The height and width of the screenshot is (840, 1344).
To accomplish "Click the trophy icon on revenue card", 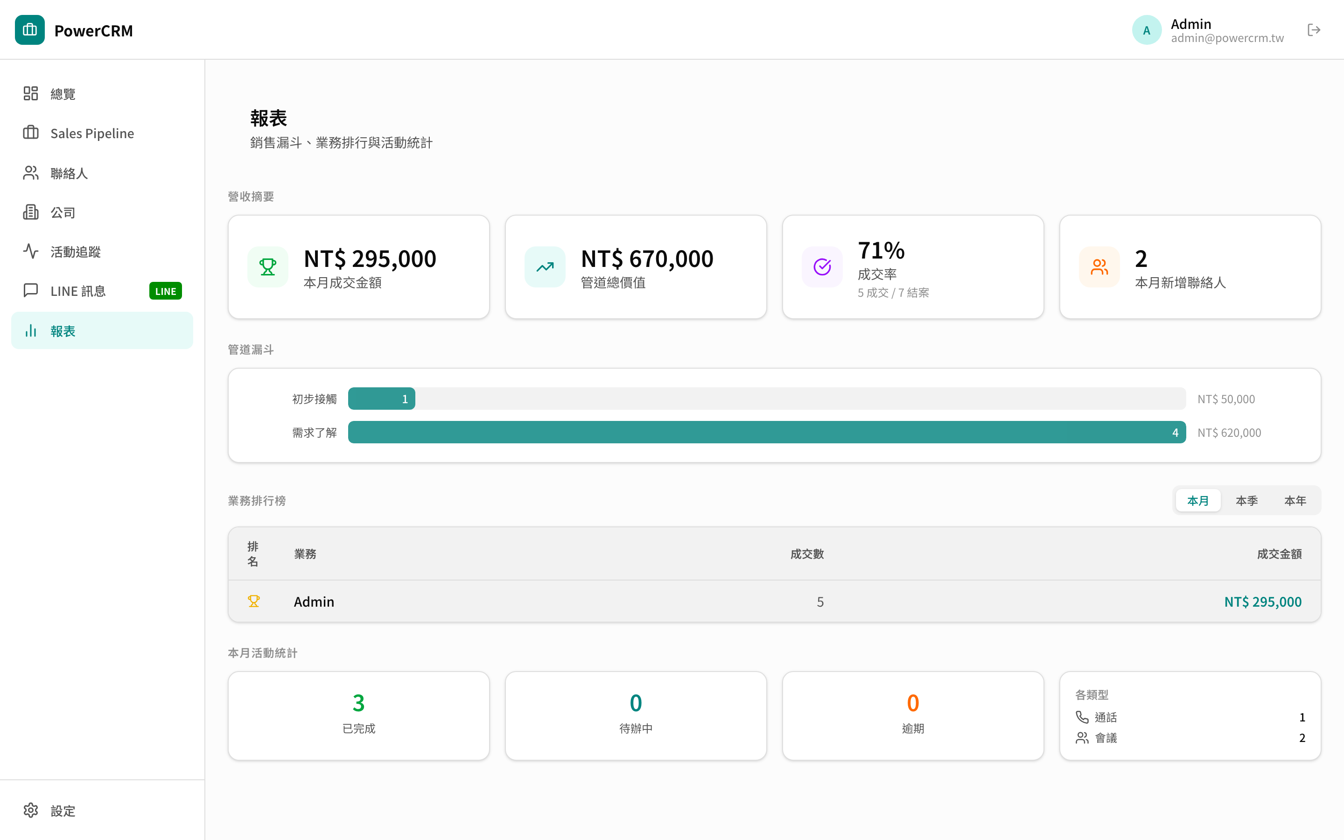I will 268,266.
